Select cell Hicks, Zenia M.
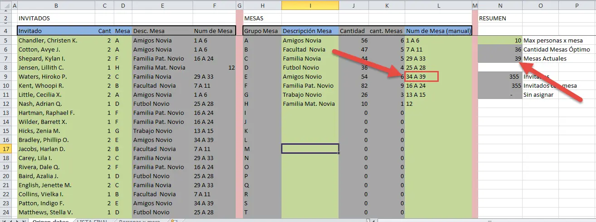Viewport: 596px width, 222px height. click(x=56, y=131)
